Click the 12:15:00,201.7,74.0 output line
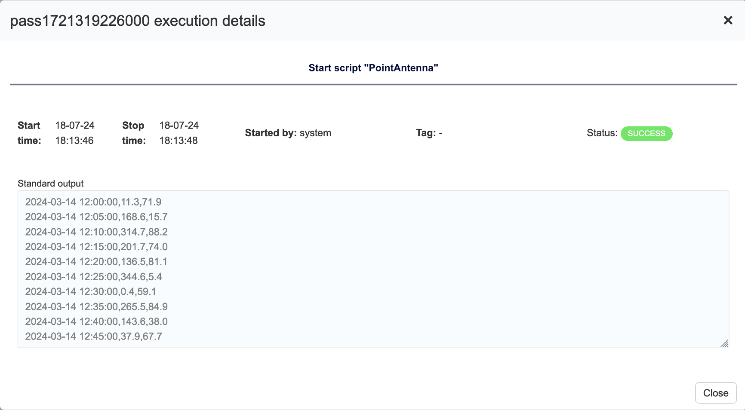Image resolution: width=745 pixels, height=410 pixels. (x=96, y=247)
